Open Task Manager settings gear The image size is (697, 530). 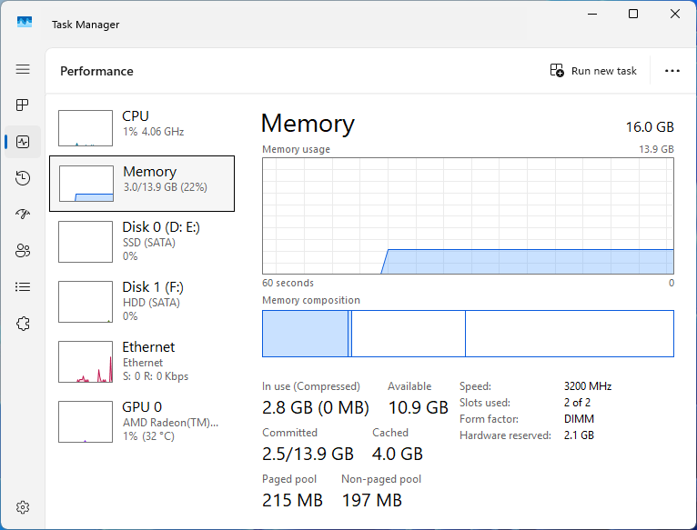pos(23,507)
